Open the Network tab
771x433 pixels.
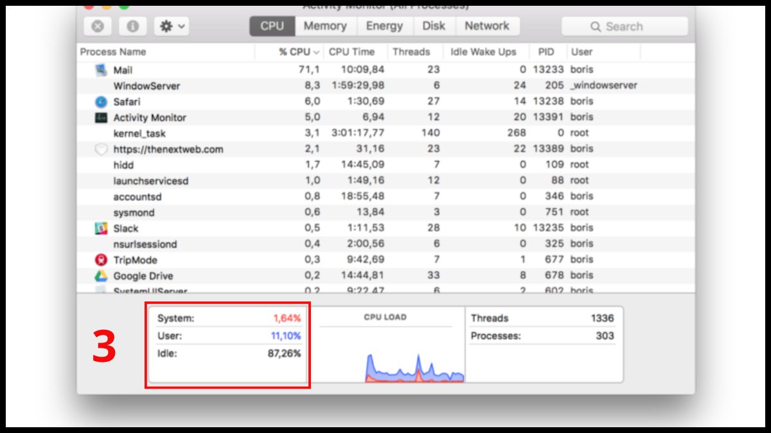coord(487,26)
